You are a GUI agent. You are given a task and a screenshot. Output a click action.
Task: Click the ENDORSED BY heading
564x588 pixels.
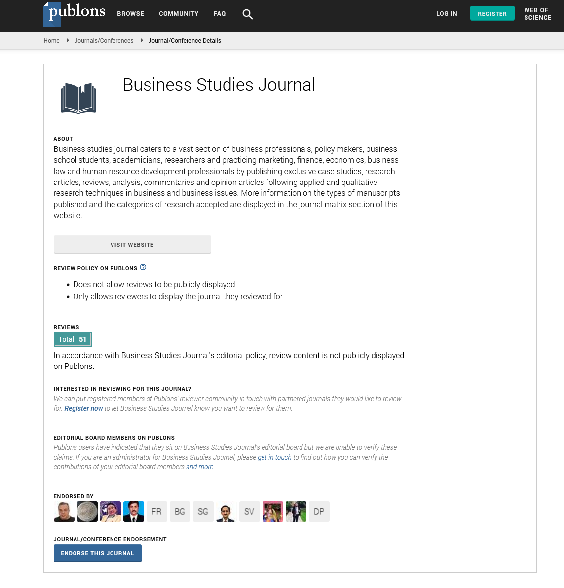[x=74, y=496]
